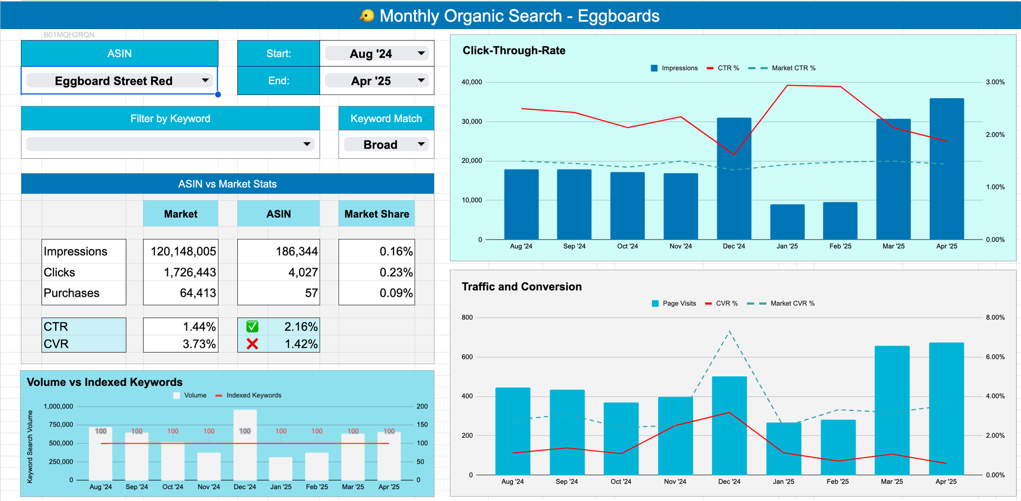The height and width of the screenshot is (501, 1021).
Task: Select the Market Share column header
Action: pyautogui.click(x=377, y=214)
